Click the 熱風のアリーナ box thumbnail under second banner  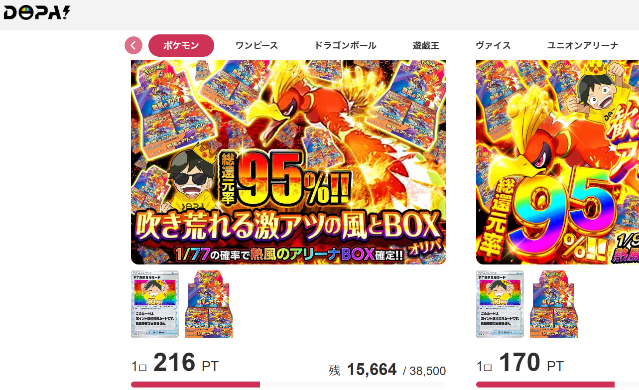point(554,304)
